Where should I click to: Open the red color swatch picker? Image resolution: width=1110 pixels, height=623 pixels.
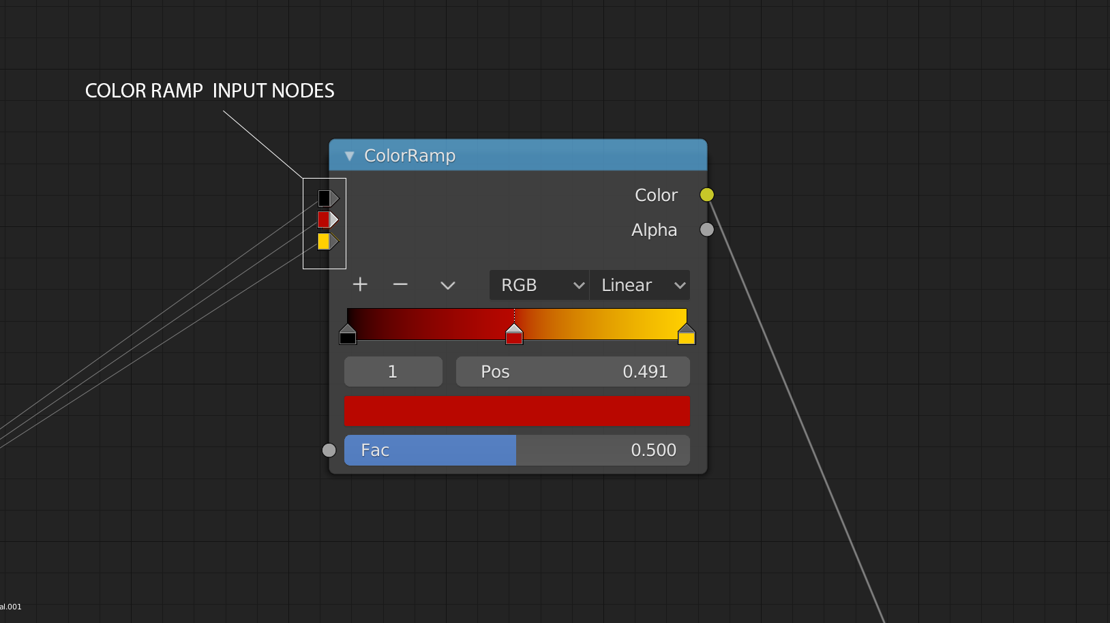pos(517,411)
